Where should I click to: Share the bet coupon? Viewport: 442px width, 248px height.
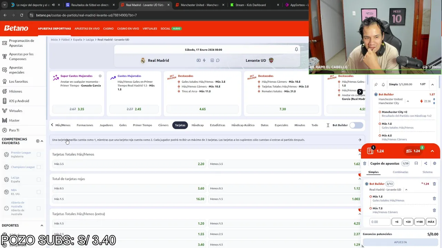(425, 163)
